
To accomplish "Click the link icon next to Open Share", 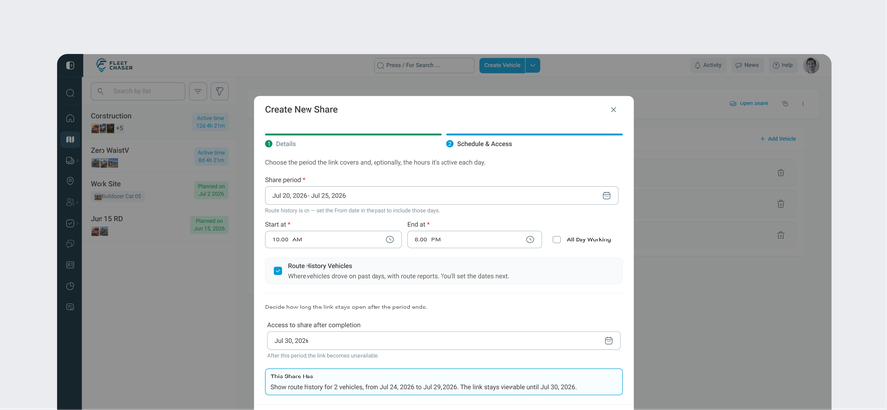I will click(x=785, y=103).
